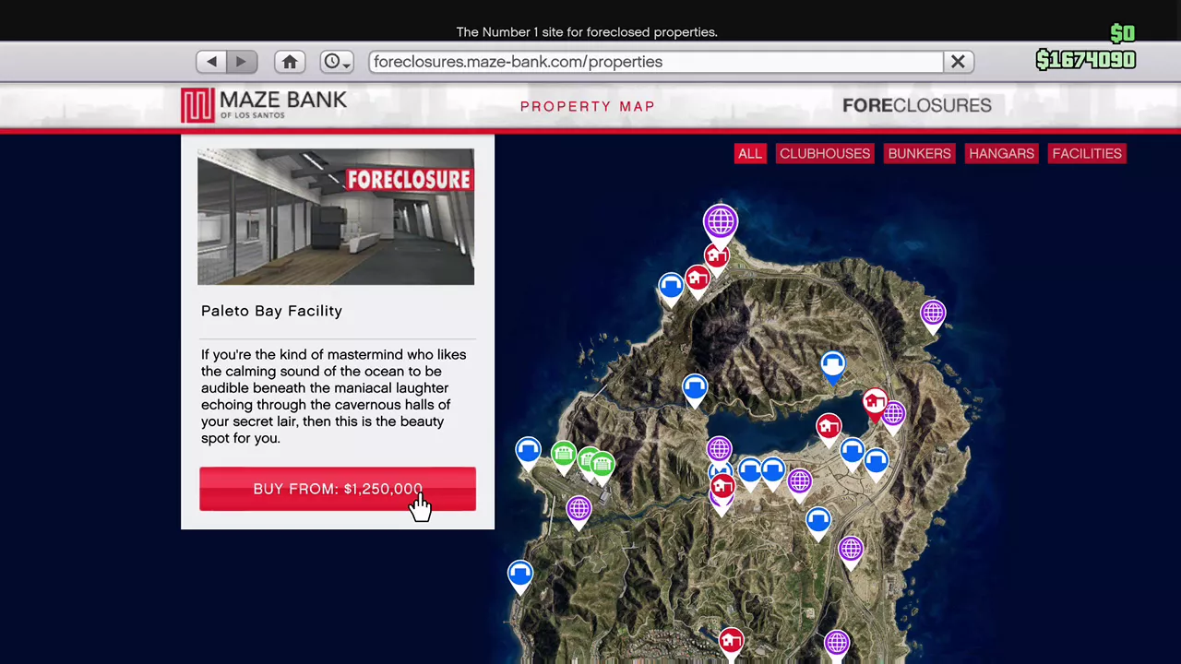Select blue bunker marker with blue pointer near Grapeseed
This screenshot has height=664, width=1181.
click(x=832, y=366)
